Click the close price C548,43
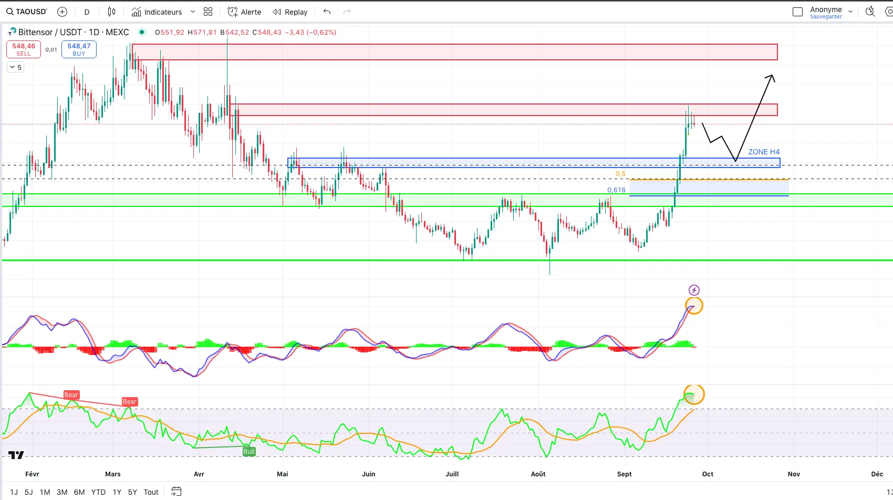The width and height of the screenshot is (893, 500). (267, 32)
